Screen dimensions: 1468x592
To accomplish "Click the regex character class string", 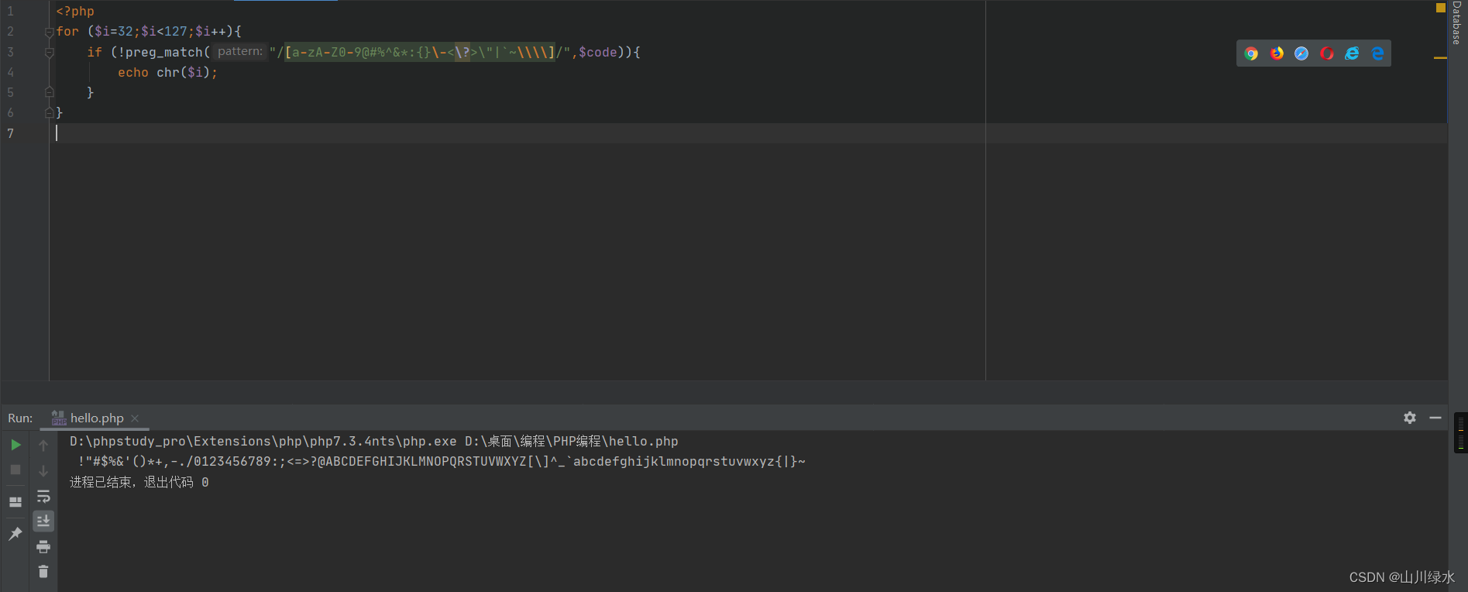I will (420, 52).
